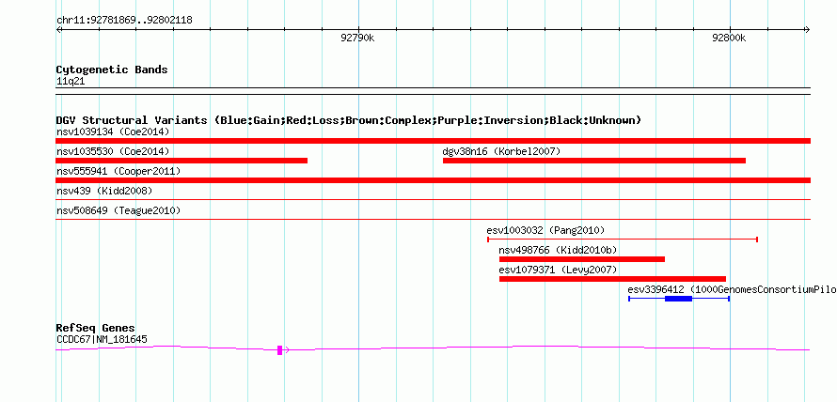Viewport: 837px width, 402px height.
Task: Select the nsv1039134 (Coe2014) label
Action: click(x=113, y=131)
